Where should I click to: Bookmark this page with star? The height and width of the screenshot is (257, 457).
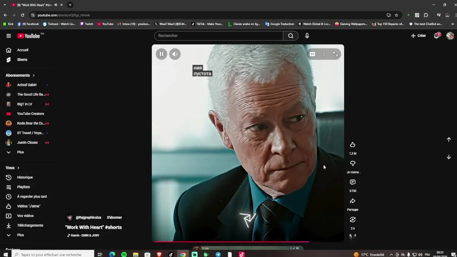point(396,15)
